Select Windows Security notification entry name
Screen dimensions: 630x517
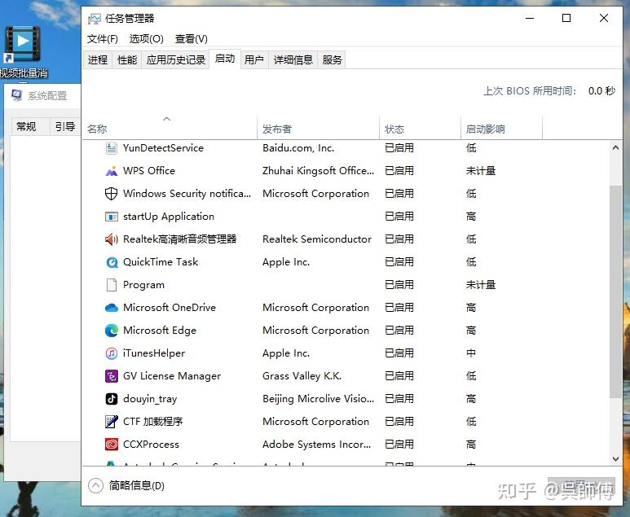tap(187, 194)
